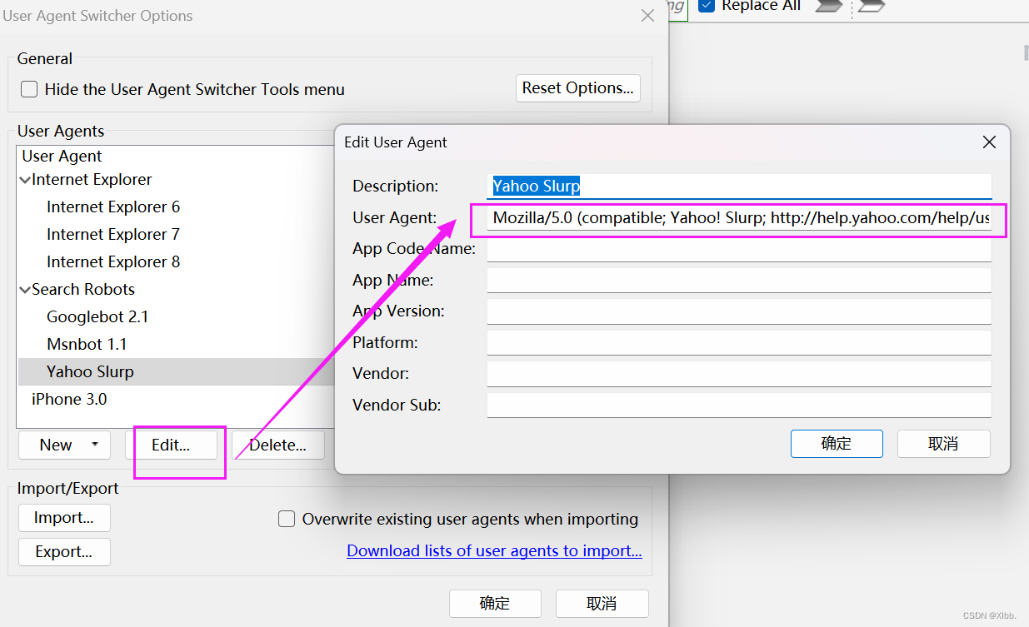This screenshot has width=1029, height=627.
Task: Uncheck Replace All checkbox in background window
Action: tap(707, 6)
